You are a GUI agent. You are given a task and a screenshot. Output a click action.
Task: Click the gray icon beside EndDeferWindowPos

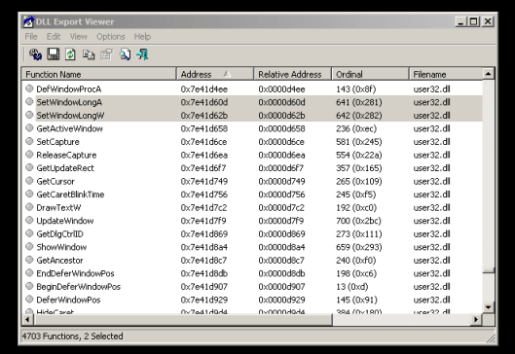(29, 273)
